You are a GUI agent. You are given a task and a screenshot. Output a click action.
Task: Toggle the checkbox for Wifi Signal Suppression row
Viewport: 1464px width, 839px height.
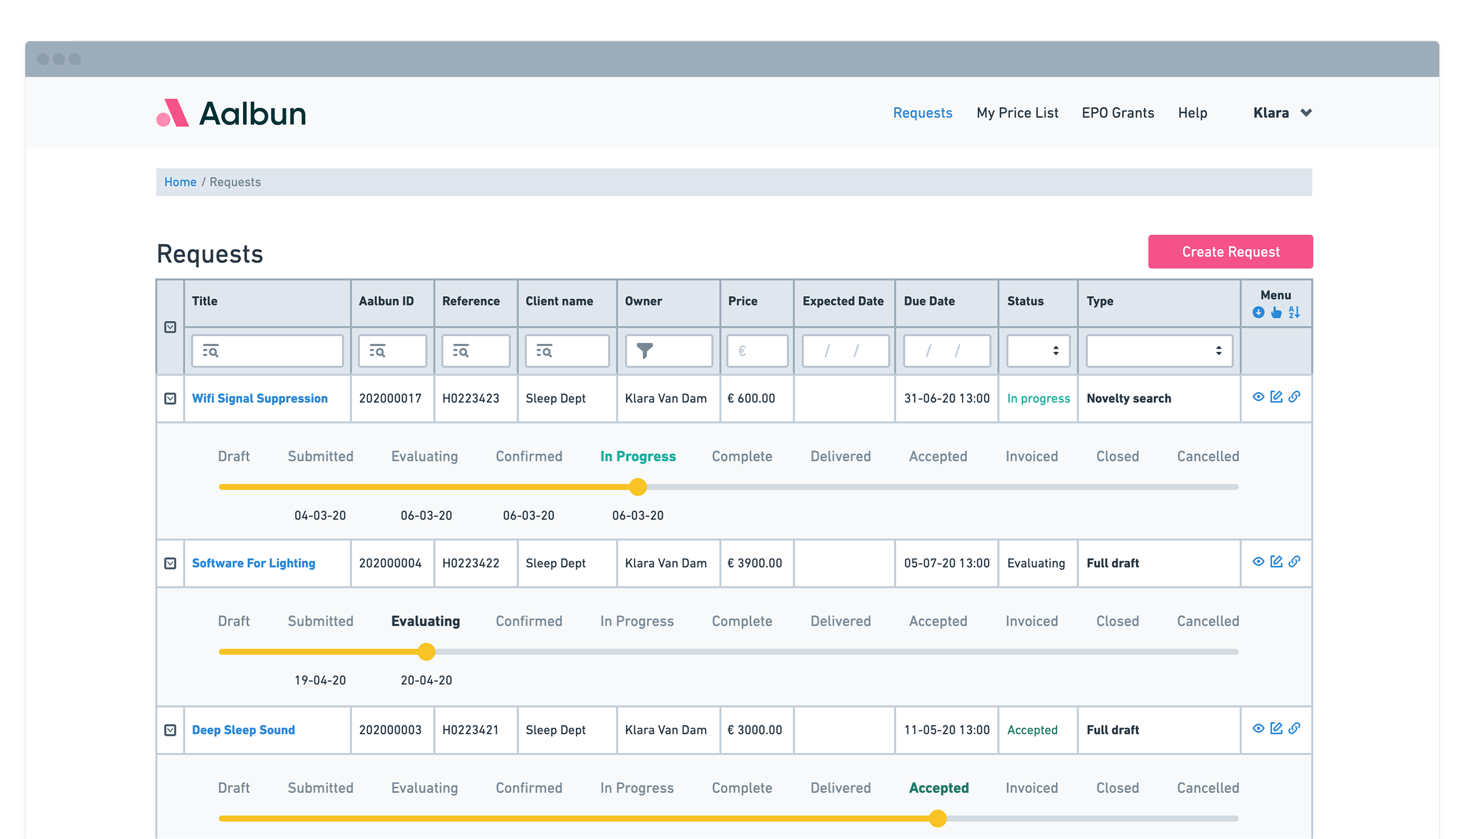[x=171, y=398]
